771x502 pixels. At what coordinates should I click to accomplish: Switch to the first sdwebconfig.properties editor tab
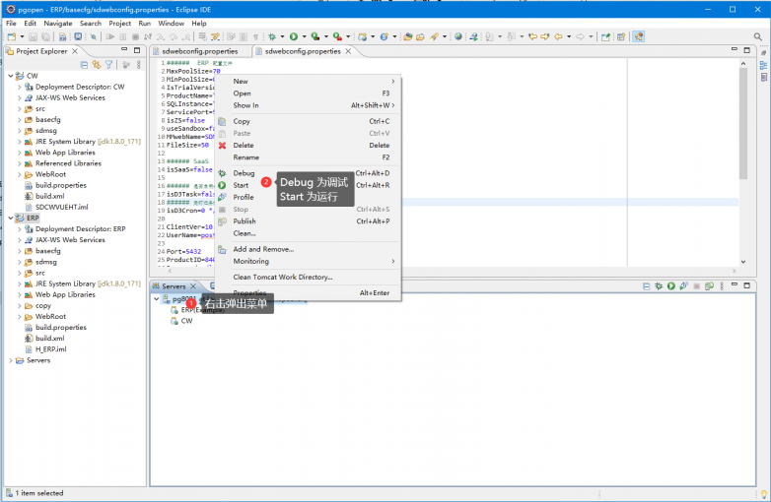coord(199,51)
